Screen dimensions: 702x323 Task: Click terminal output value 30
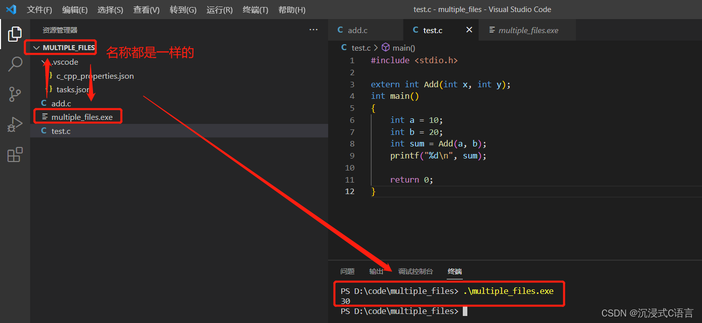coord(345,301)
